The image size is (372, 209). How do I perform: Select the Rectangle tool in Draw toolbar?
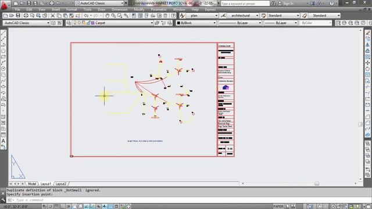tap(3, 57)
